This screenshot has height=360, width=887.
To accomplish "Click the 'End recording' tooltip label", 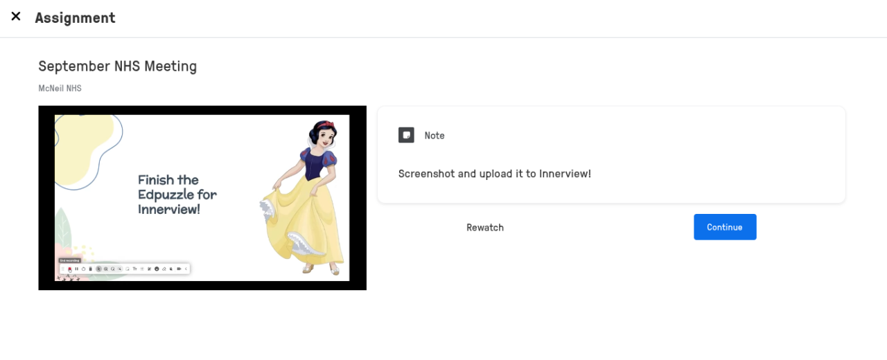I will tap(70, 260).
